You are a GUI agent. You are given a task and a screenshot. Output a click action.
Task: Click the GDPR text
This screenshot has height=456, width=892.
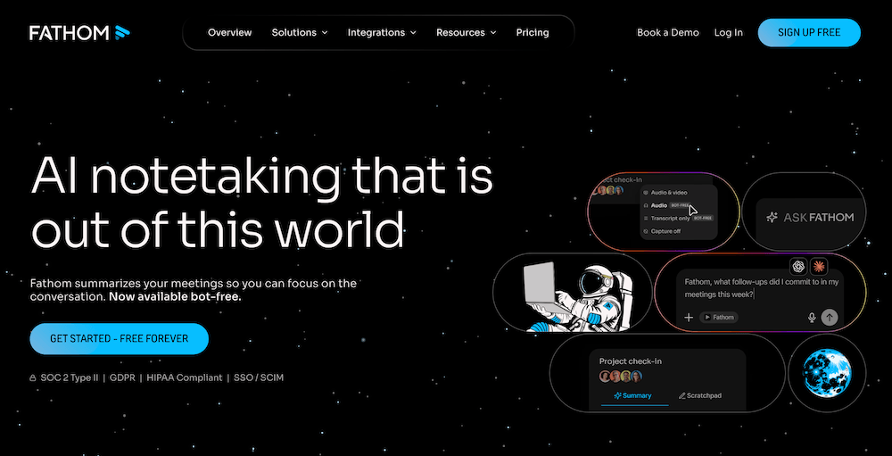[122, 377]
